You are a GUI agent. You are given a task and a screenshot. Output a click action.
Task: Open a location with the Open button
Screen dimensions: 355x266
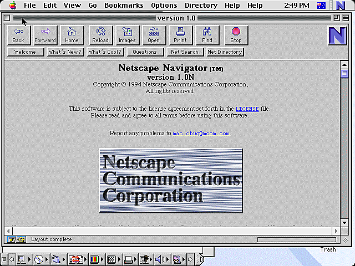(x=154, y=35)
